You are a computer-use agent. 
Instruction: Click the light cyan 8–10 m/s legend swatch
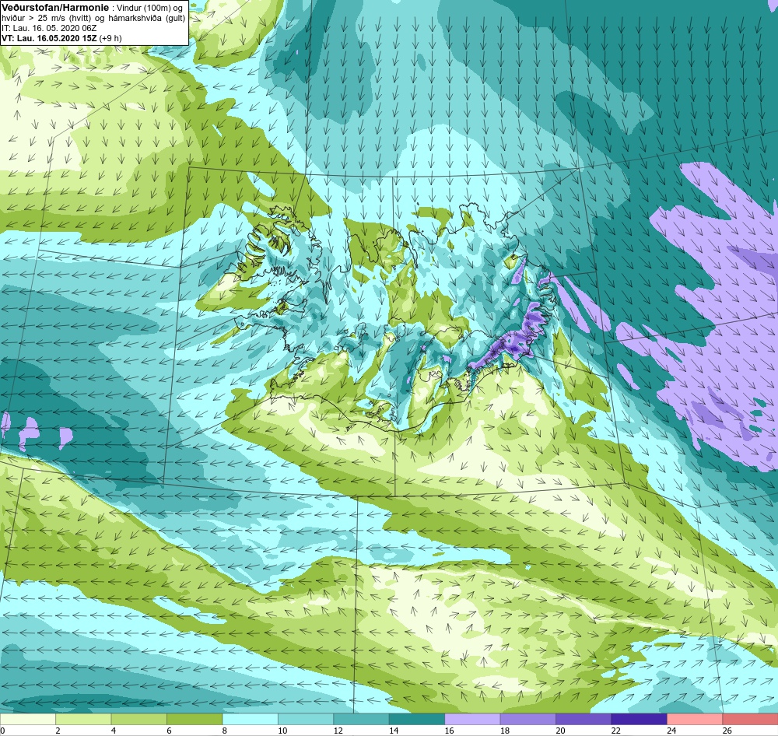250,719
